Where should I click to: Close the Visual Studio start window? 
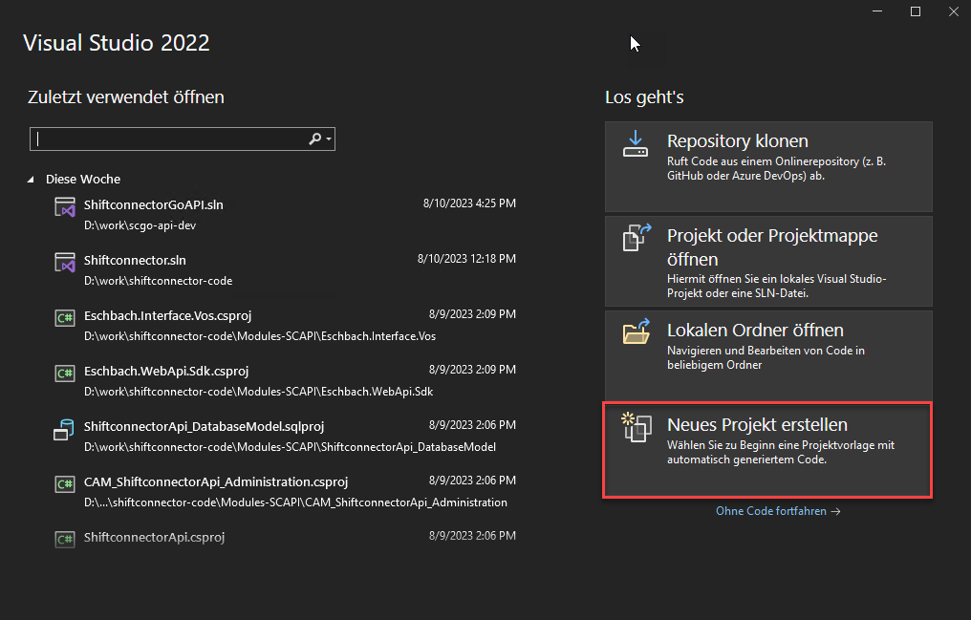[x=954, y=11]
